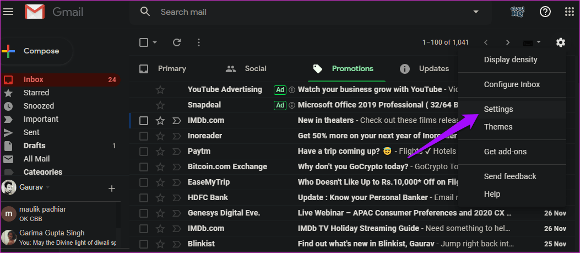Click the Search mail field
Viewport: 580px width, 253px height.
coord(311,12)
